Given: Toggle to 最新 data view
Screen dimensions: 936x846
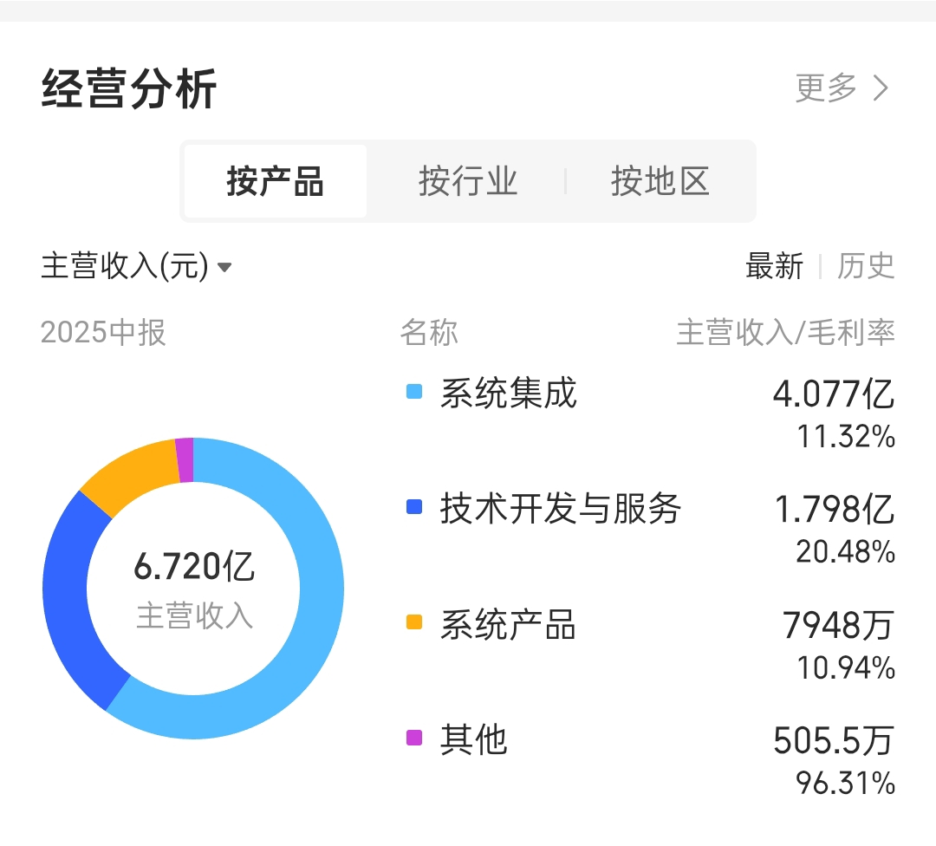Looking at the screenshot, I should (x=774, y=266).
